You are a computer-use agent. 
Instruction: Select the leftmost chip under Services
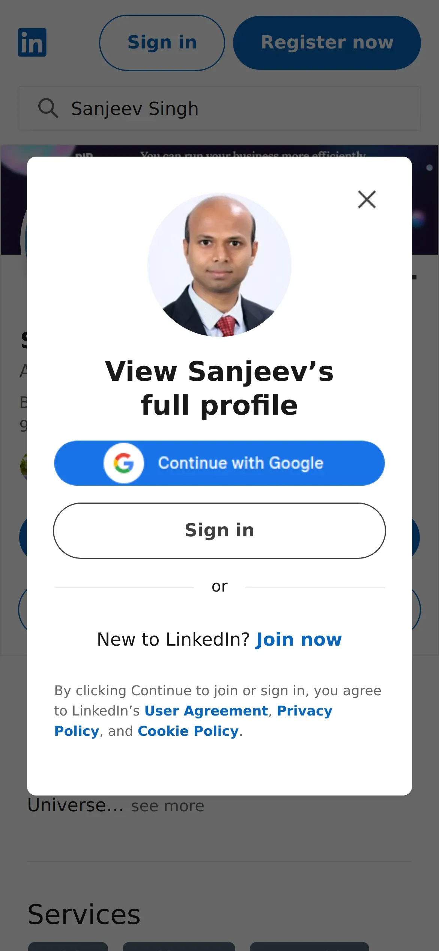tap(68, 946)
